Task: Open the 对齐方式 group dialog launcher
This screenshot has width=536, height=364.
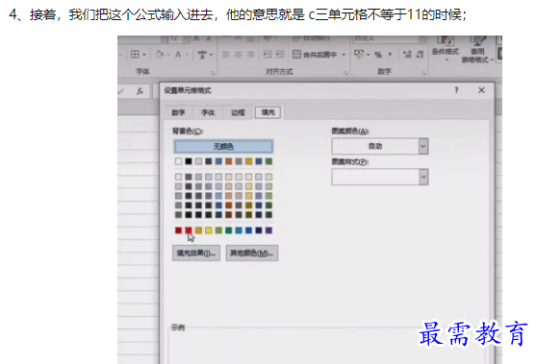Action: 345,73
